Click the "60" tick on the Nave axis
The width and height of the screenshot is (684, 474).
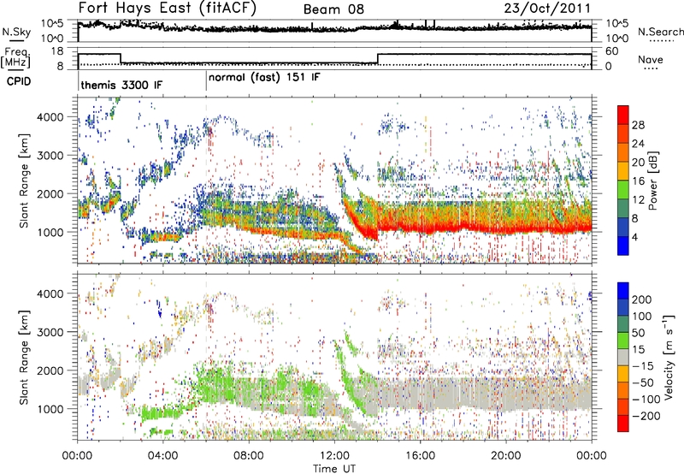(x=612, y=51)
